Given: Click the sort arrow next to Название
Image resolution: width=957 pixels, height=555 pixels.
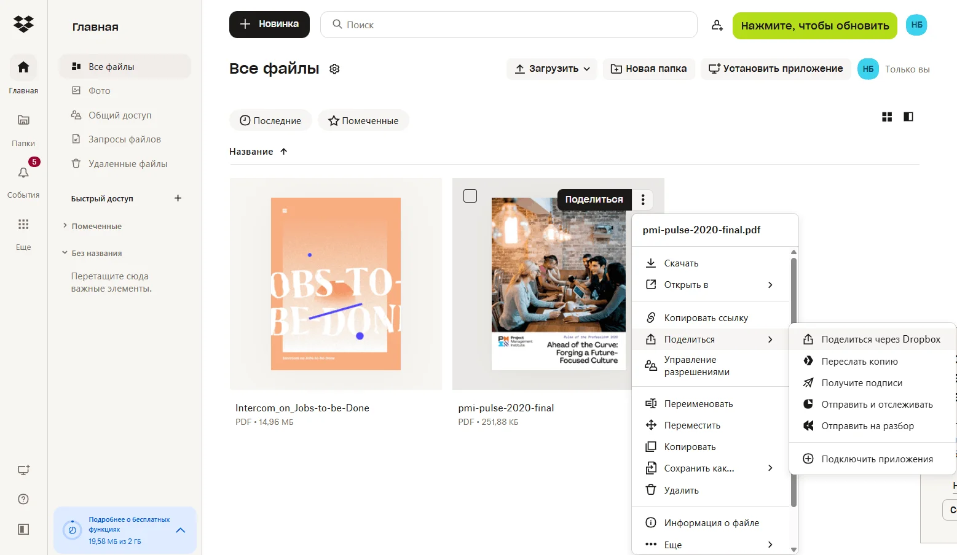Looking at the screenshot, I should [283, 152].
